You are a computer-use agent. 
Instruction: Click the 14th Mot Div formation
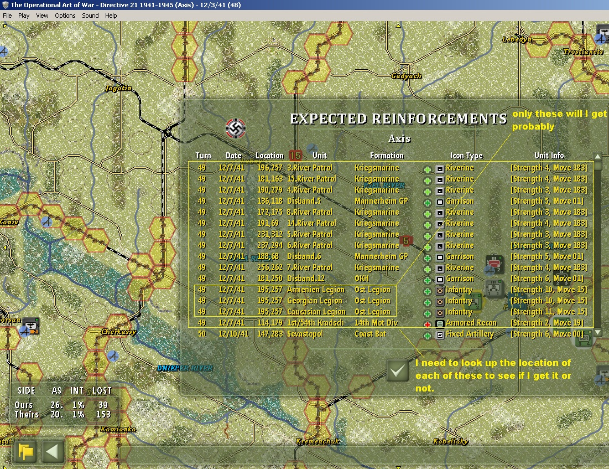(x=375, y=323)
